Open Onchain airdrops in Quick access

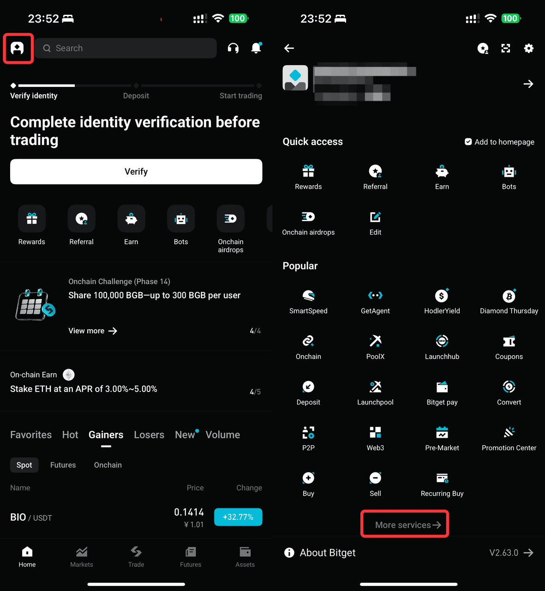click(308, 223)
